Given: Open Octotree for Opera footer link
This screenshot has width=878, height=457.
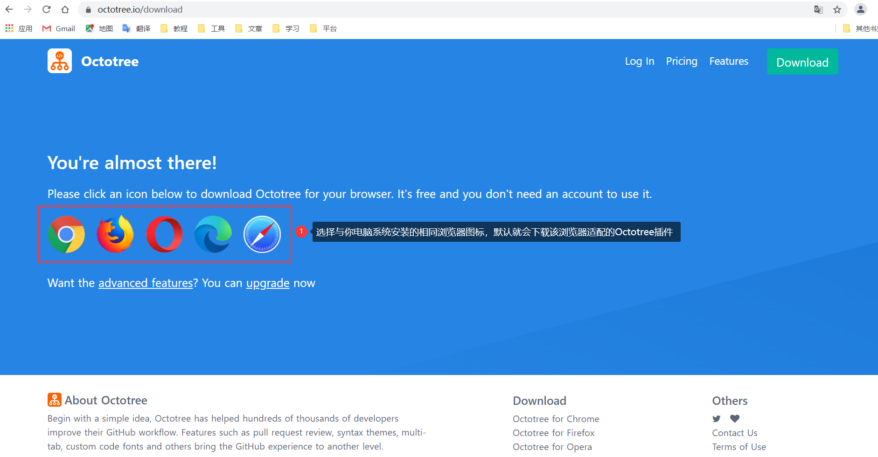Looking at the screenshot, I should pyautogui.click(x=552, y=447).
